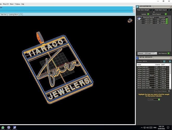
Task: Click the Diamond Round column header
Action: 149,17
